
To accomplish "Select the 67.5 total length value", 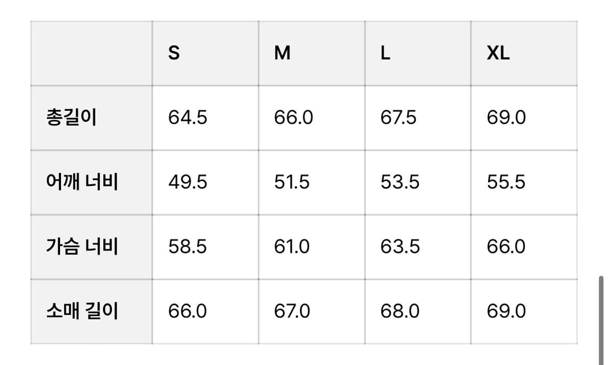I will [x=398, y=117].
